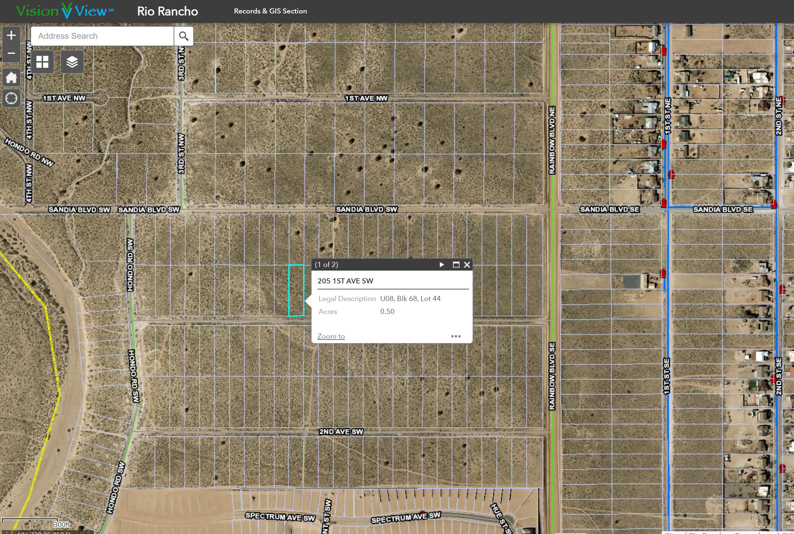Click the RAINBOW BLVD NE road label

(x=552, y=140)
